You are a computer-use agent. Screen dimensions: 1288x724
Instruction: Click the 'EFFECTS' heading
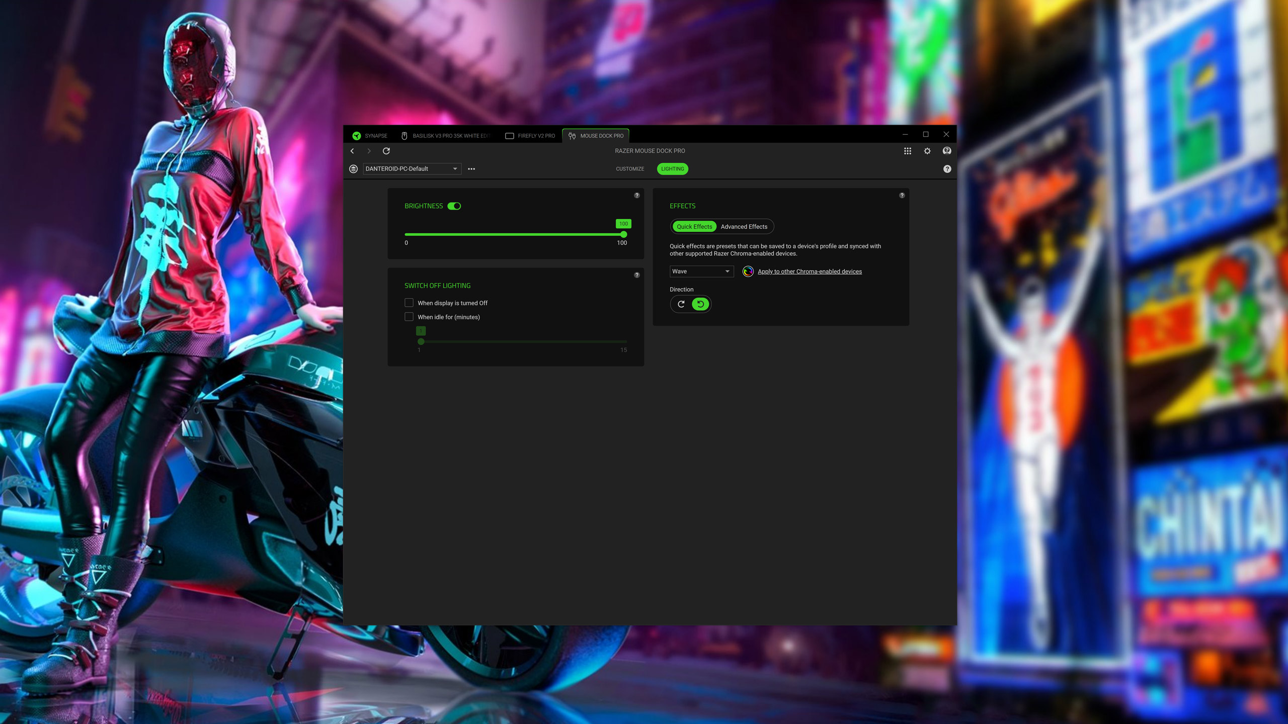tap(682, 206)
